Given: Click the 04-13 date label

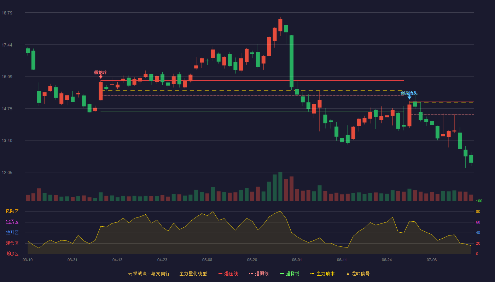Looking at the screenshot, I should [117, 260].
